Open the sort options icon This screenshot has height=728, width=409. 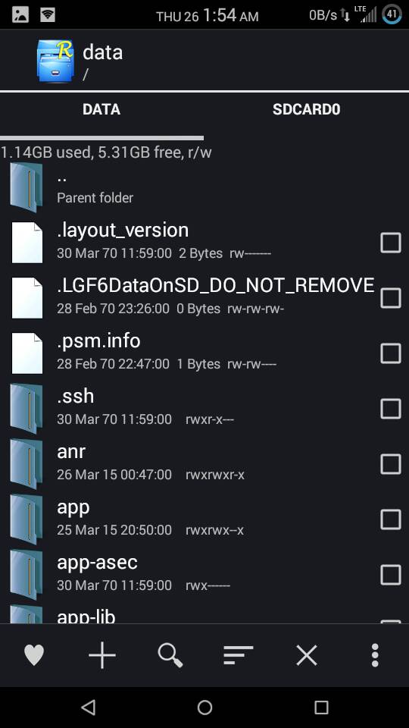(239, 655)
